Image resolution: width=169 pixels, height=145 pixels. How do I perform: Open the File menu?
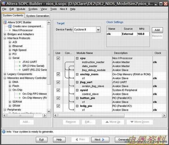(x=4, y=9)
